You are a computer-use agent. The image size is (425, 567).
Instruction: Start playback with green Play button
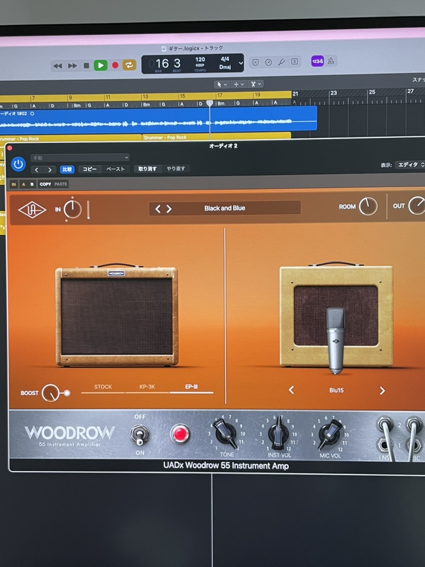point(101,65)
